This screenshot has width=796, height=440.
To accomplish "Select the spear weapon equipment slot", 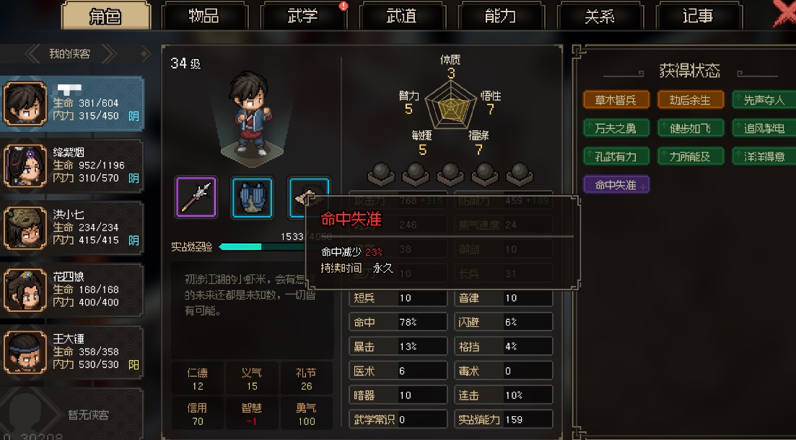I will 196,197.
